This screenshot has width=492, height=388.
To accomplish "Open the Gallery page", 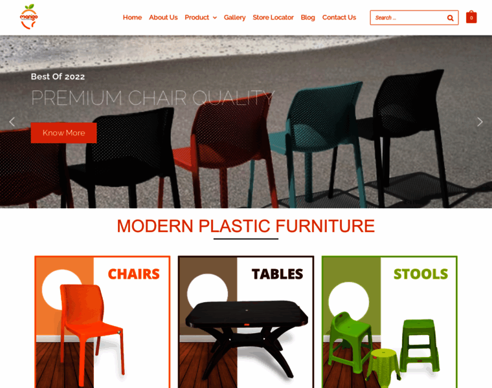I will click(235, 17).
